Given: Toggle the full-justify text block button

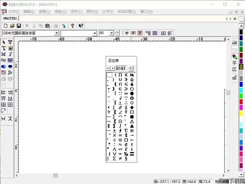Looking at the screenshot, I should [155, 33].
